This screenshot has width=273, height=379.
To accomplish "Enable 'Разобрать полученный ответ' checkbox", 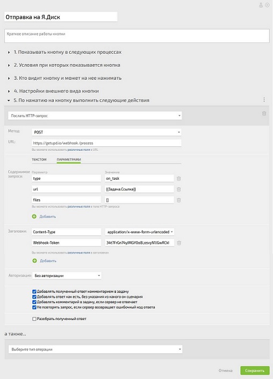I will pos(34,319).
